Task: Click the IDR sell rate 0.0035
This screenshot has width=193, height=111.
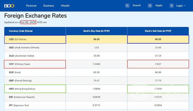Action: tap(158, 97)
